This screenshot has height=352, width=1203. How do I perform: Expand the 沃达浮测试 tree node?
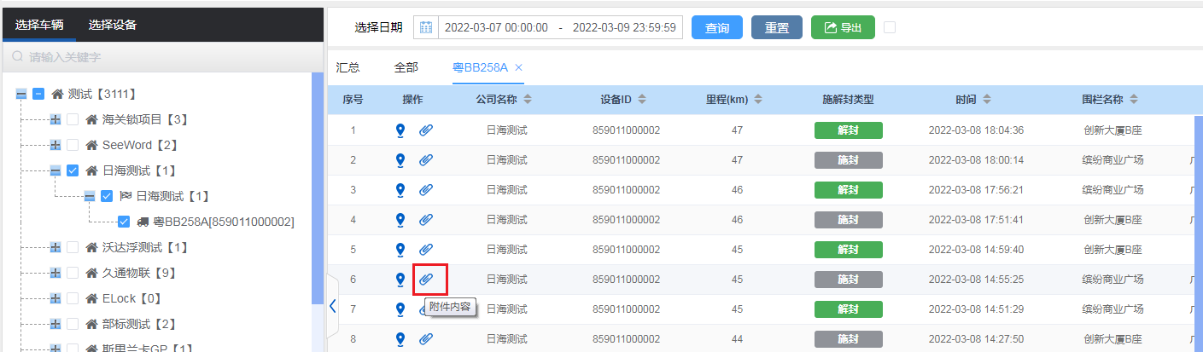tap(55, 247)
